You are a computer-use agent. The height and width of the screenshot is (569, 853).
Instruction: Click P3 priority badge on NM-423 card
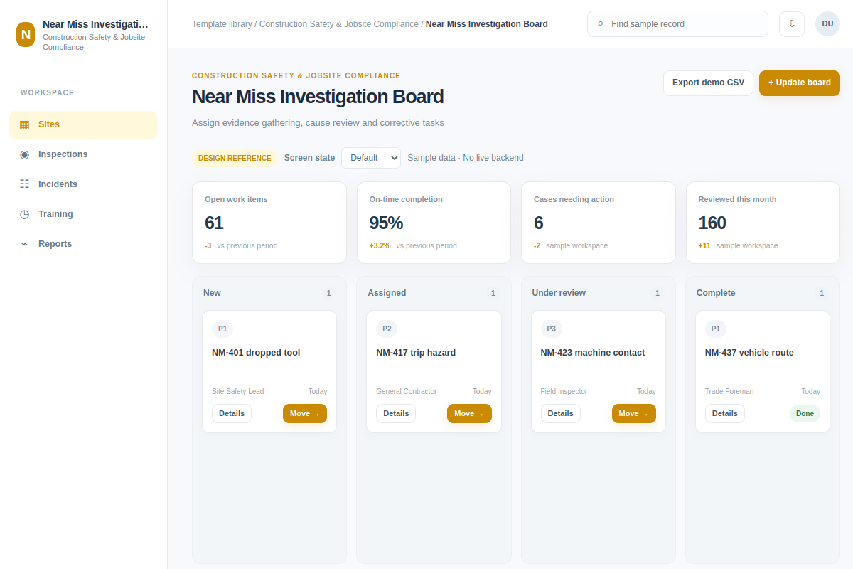(x=552, y=329)
